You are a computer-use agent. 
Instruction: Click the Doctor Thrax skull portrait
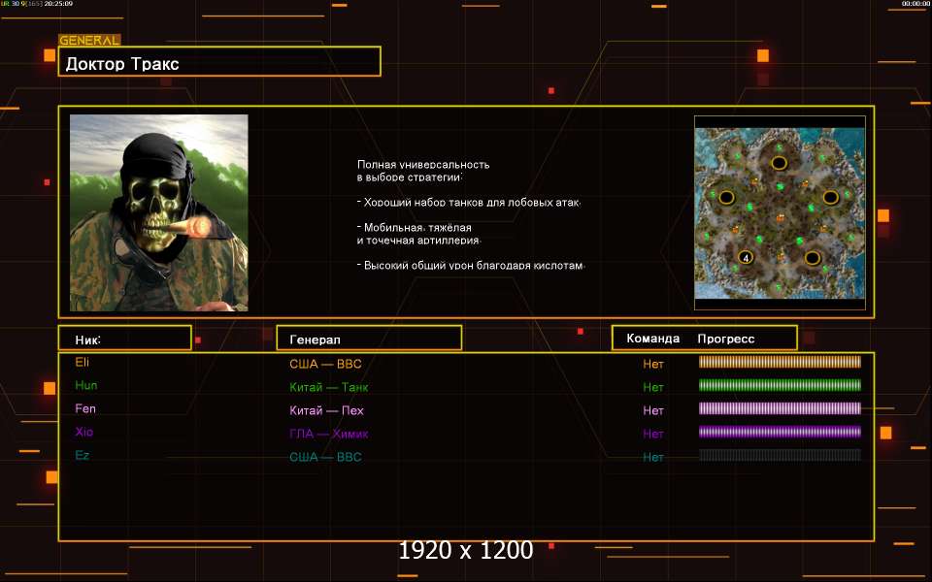pos(158,212)
